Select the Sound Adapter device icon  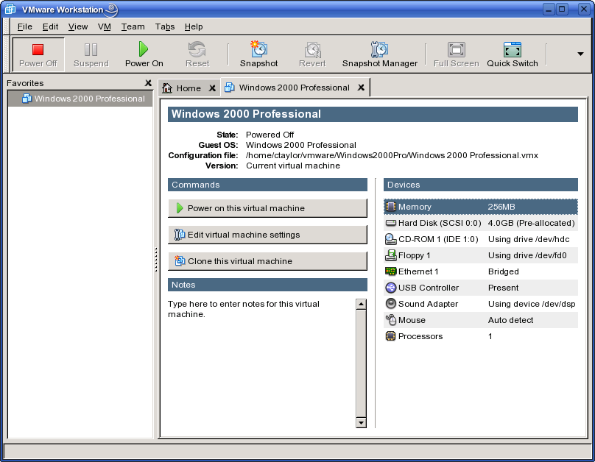click(390, 304)
